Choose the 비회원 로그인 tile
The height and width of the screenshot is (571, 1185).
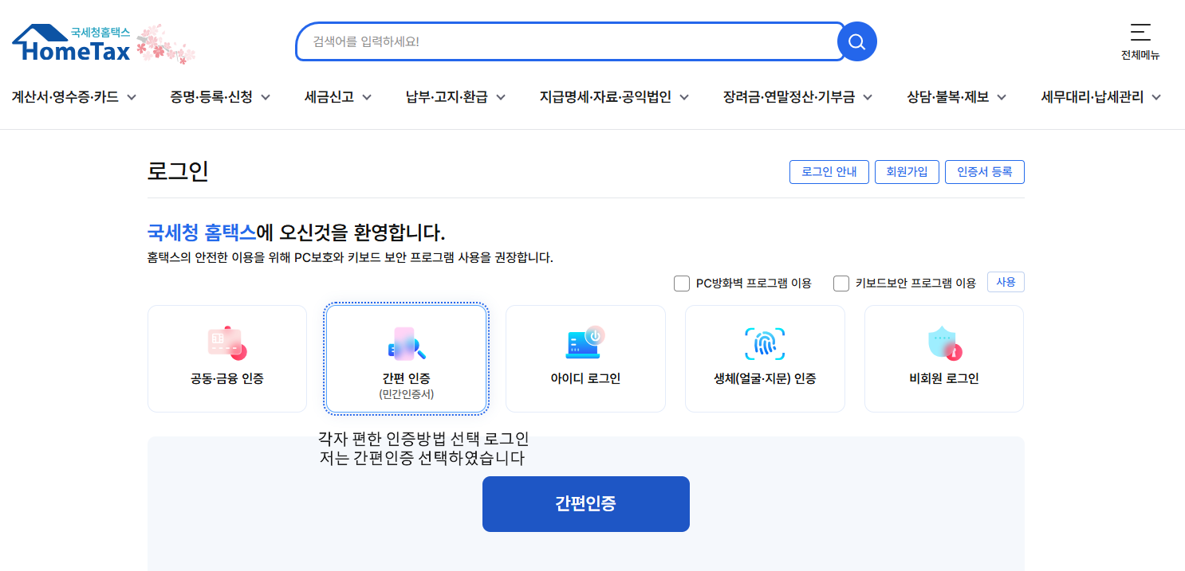(943, 358)
